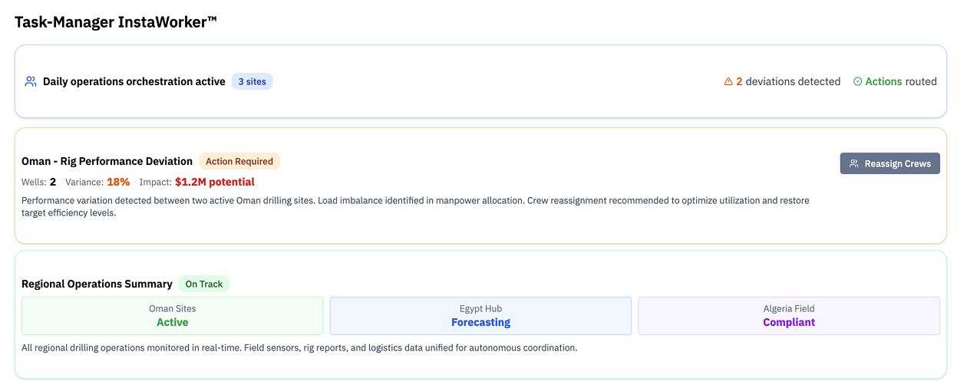
Task: Select the Action Required badge
Action: pos(239,161)
